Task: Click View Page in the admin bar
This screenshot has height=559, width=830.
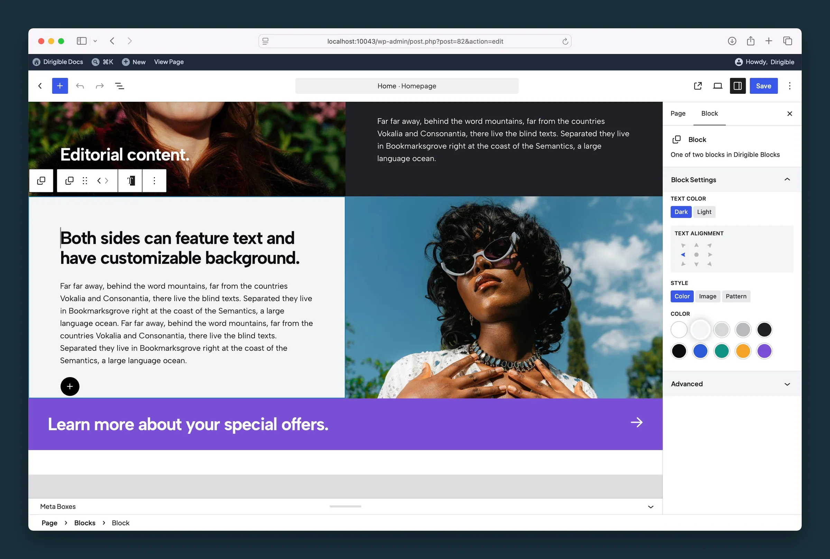Action: click(x=169, y=62)
